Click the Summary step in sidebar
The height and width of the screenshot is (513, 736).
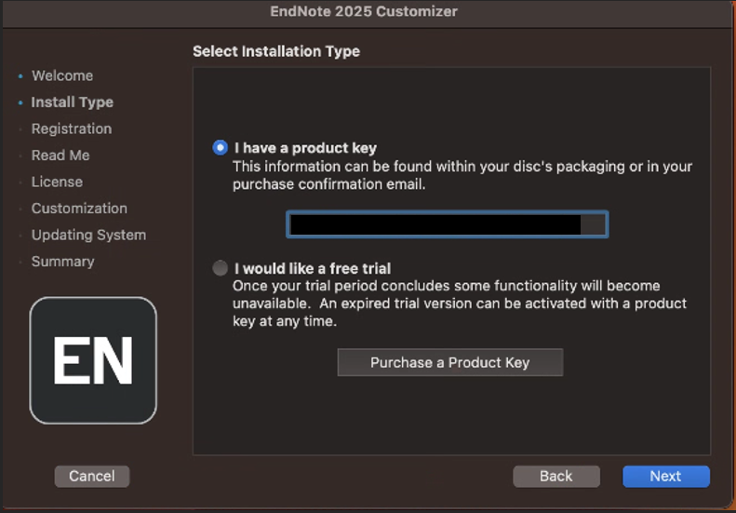point(62,262)
